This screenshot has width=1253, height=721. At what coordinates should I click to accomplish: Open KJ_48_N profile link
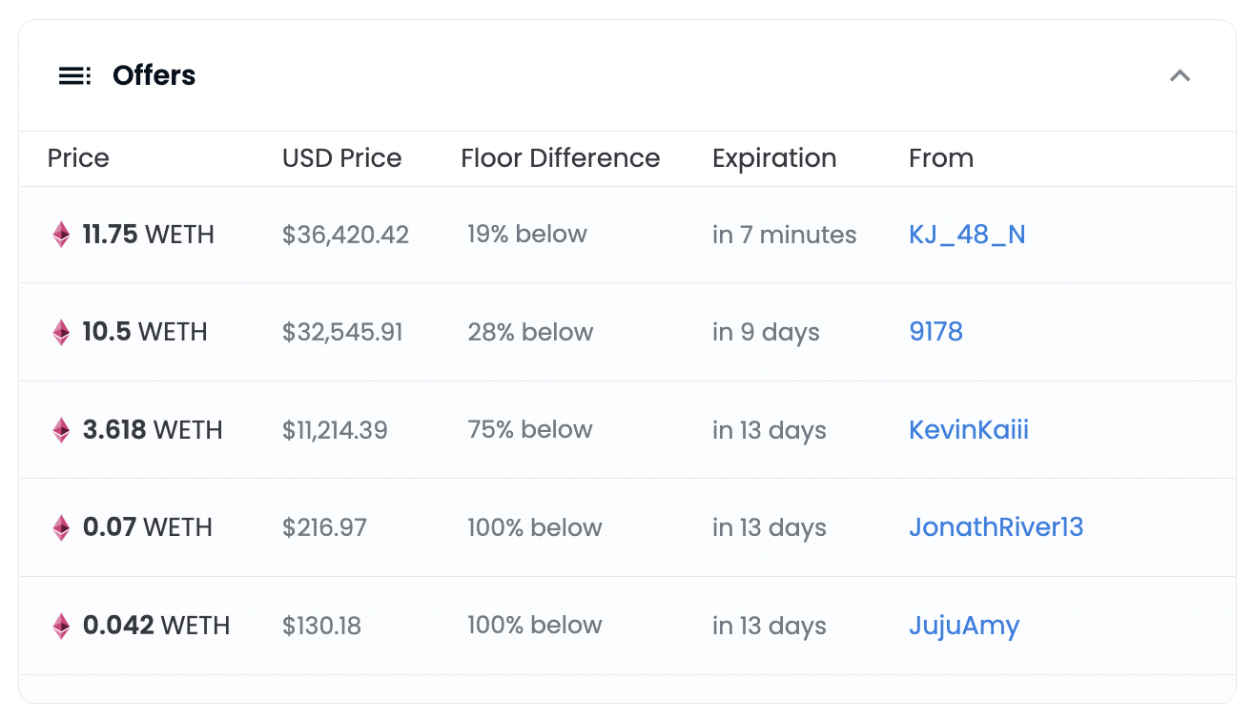pyautogui.click(x=967, y=235)
